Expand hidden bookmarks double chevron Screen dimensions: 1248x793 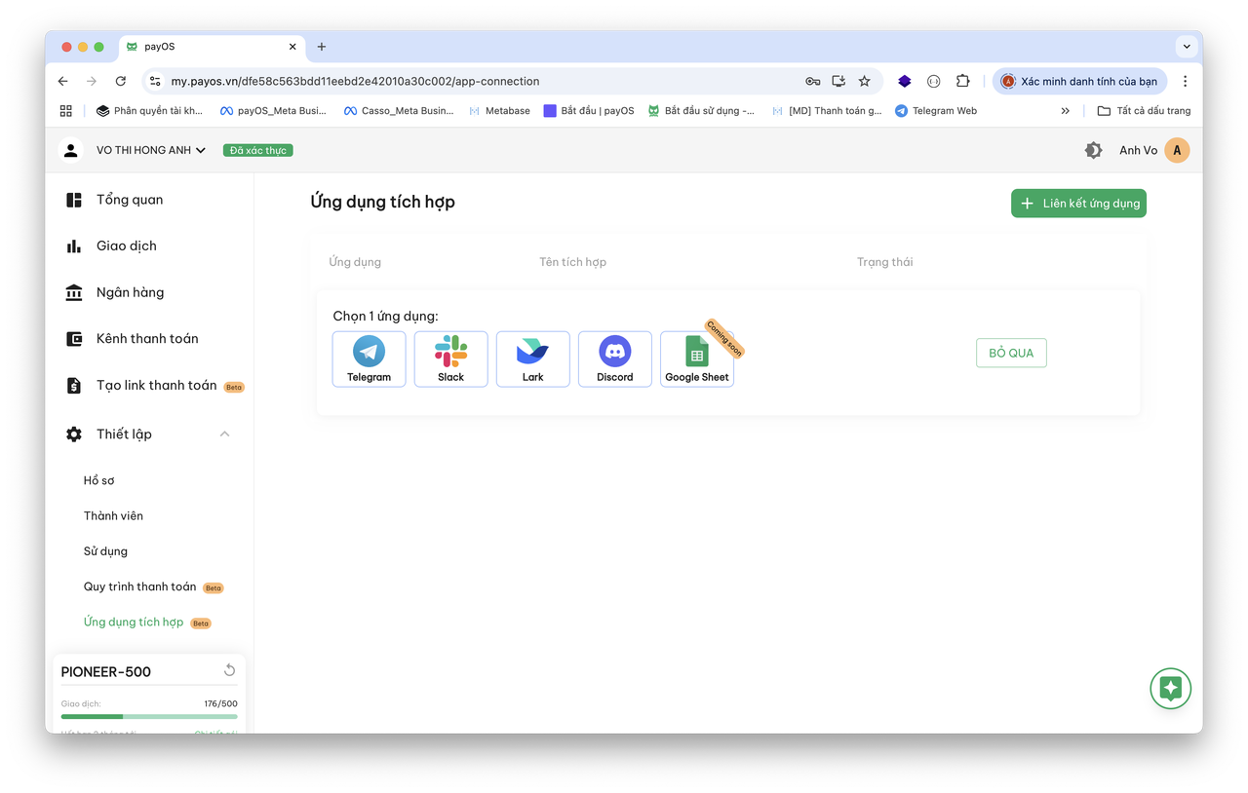(1065, 111)
